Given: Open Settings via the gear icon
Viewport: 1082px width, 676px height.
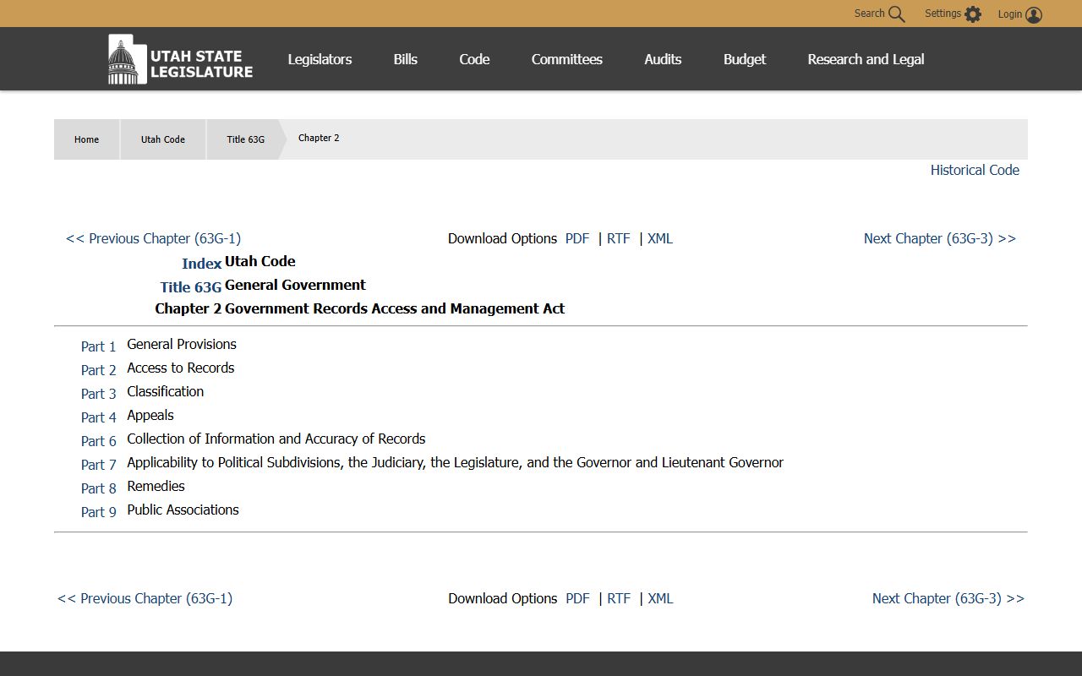Looking at the screenshot, I should 973,14.
